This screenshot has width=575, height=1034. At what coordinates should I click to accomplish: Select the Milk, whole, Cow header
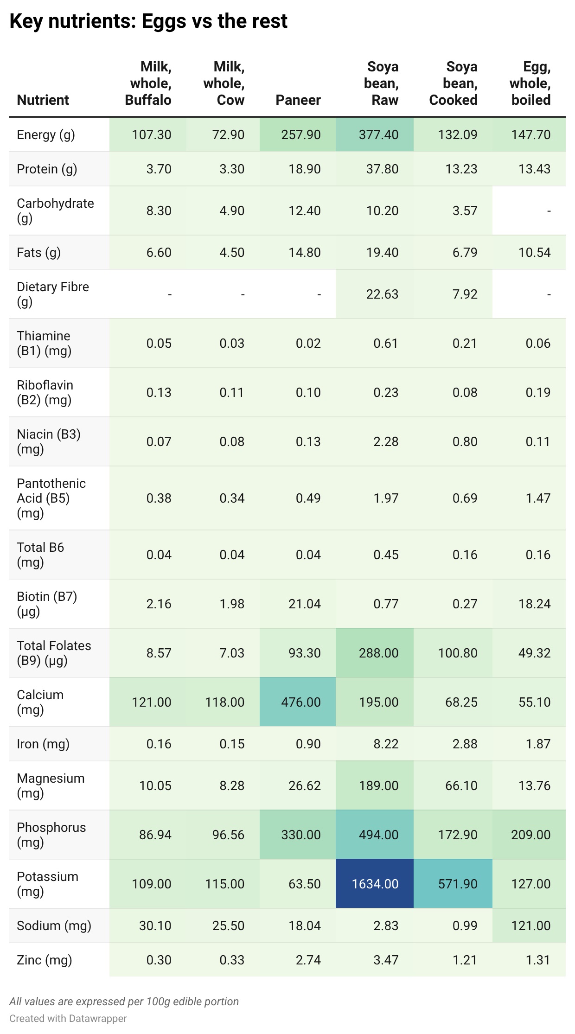pyautogui.click(x=224, y=83)
